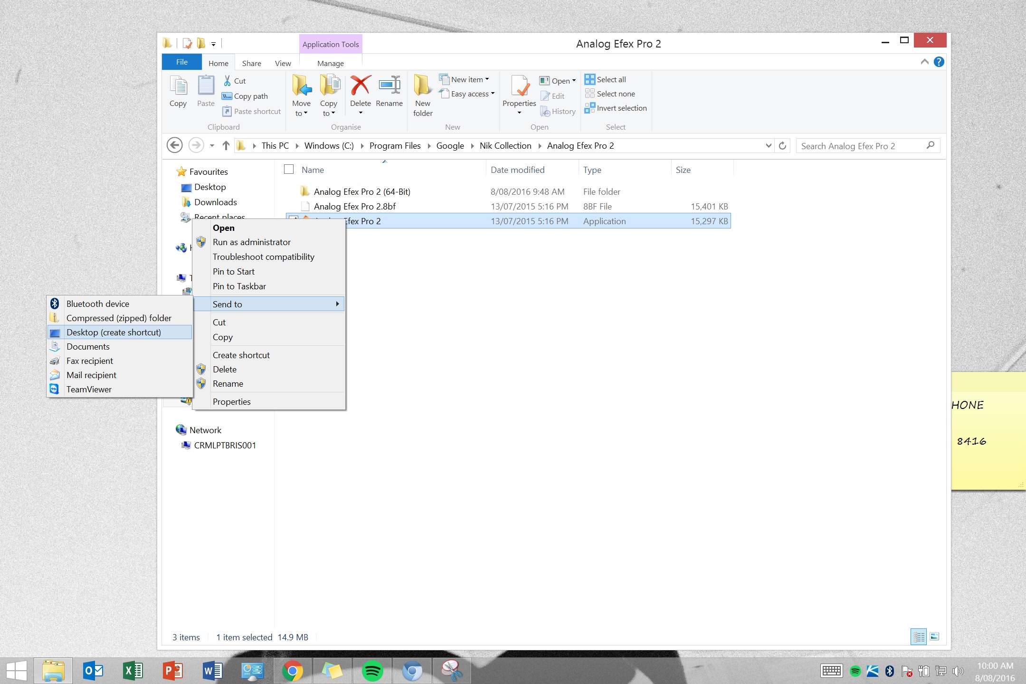Open Google Chrome from taskbar
The width and height of the screenshot is (1026, 684).
click(x=293, y=671)
